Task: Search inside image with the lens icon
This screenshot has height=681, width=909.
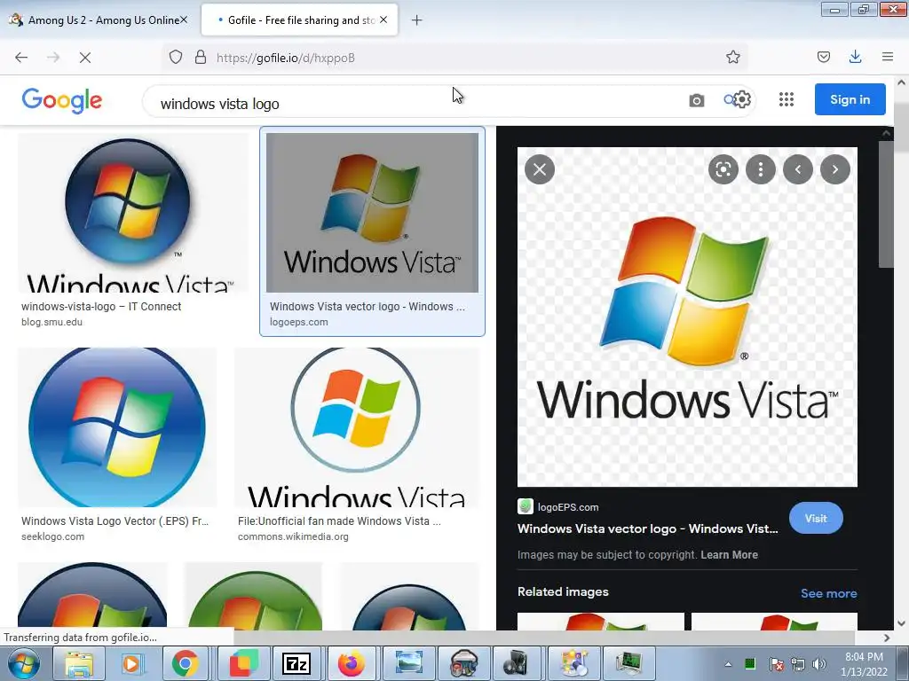Action: click(723, 169)
